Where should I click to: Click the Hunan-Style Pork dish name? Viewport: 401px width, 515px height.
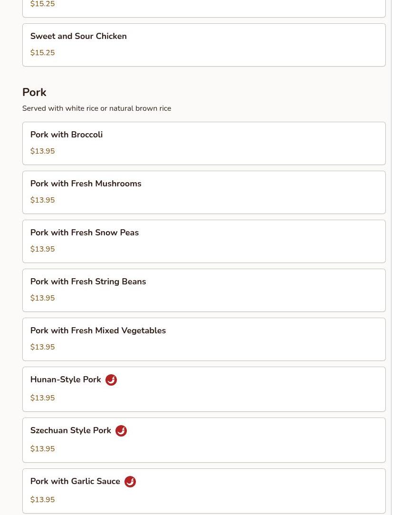[x=66, y=379]
